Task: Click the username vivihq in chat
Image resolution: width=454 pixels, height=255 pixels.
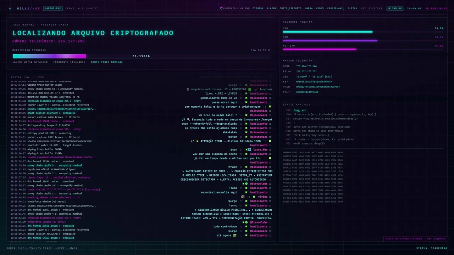Action: click(x=262, y=197)
